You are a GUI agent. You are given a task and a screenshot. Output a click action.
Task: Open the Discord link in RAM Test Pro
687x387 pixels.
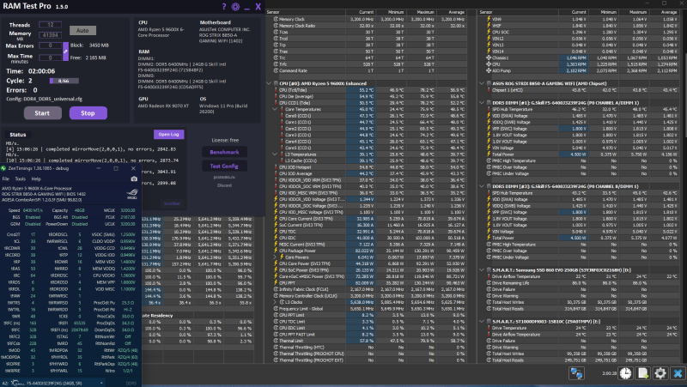[224, 185]
